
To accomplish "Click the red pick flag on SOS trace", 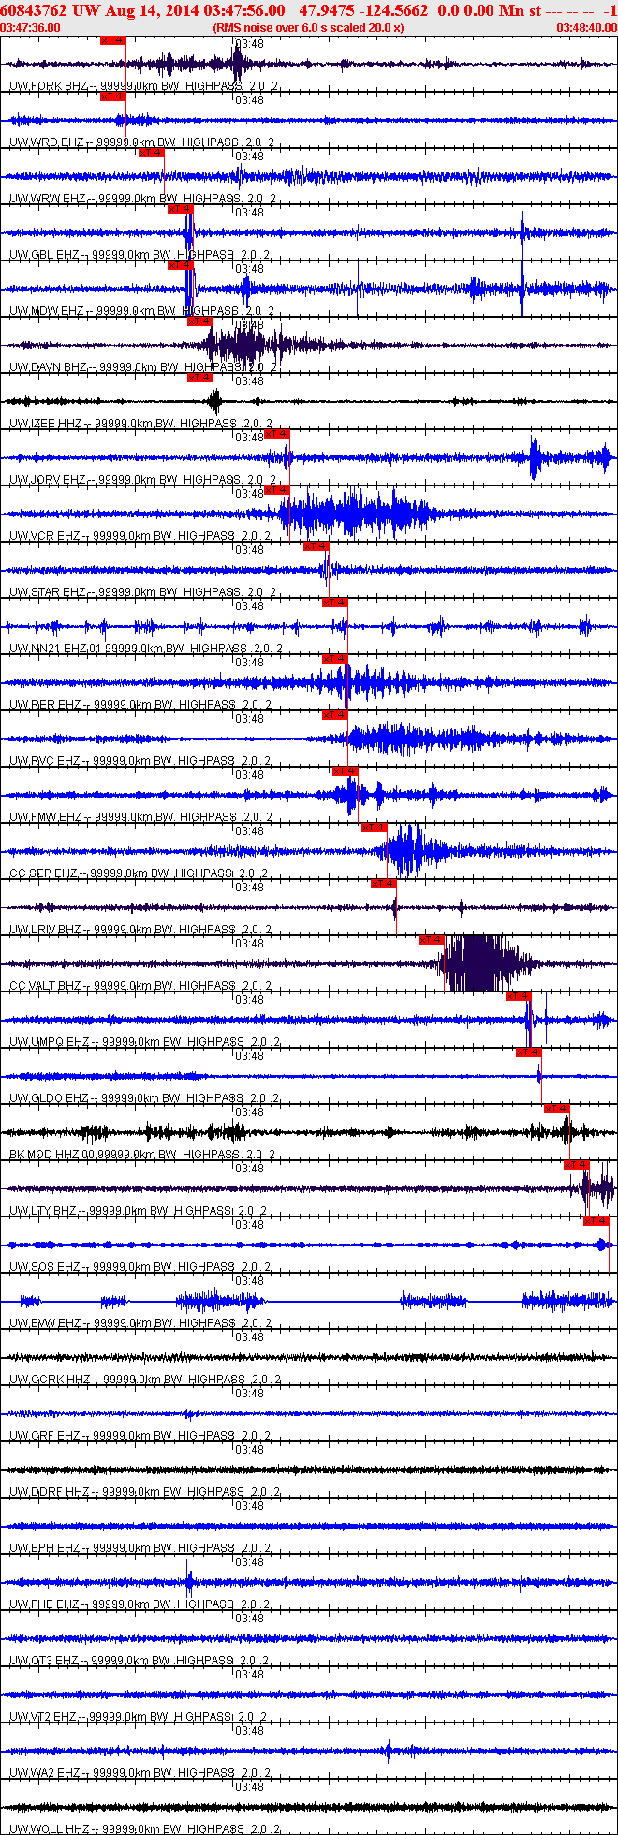I will (596, 1221).
